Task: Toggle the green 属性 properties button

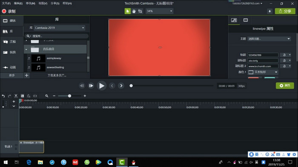Action: [x=285, y=86]
